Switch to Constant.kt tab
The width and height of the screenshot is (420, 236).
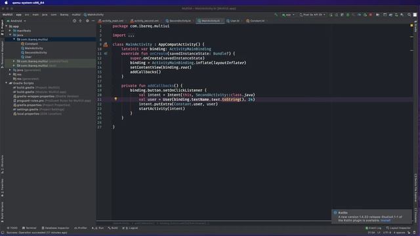pos(257,21)
